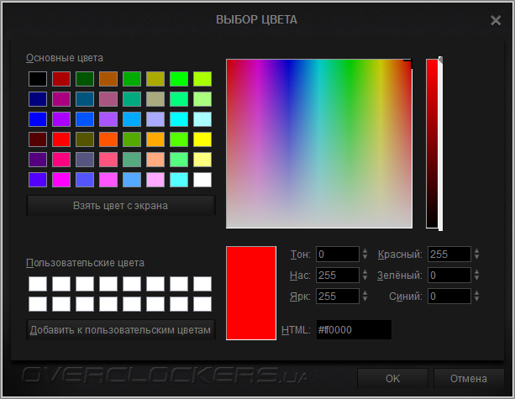Click Добавить к пользовательским цветам button
This screenshot has width=515, height=399.
point(120,330)
